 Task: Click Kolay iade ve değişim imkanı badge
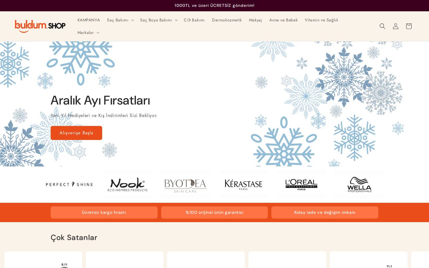325,212
